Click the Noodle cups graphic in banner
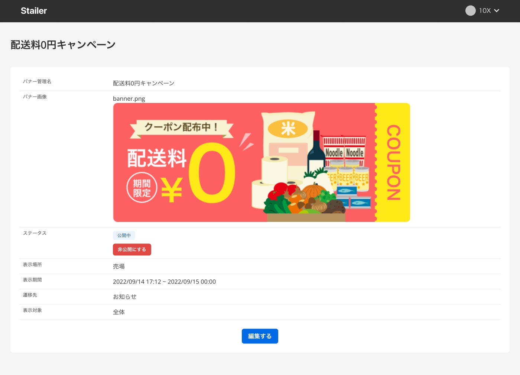520x375 pixels. [344, 150]
